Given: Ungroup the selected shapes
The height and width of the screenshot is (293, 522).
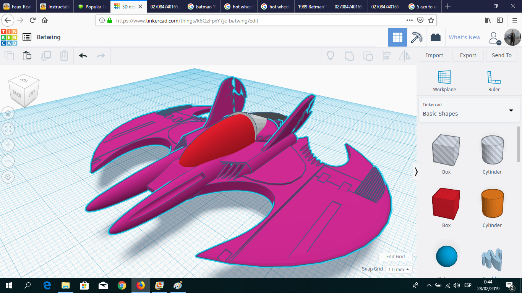Looking at the screenshot, I should [368, 56].
